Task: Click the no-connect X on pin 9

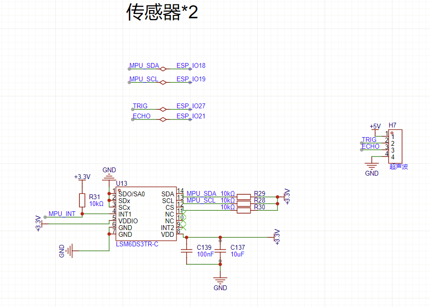Action: pyautogui.click(x=183, y=227)
